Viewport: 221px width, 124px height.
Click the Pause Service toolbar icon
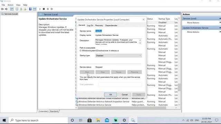point(48,9)
